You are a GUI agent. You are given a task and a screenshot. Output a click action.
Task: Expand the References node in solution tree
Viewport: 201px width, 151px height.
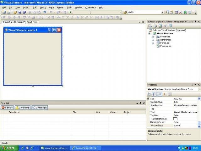pos(153,40)
